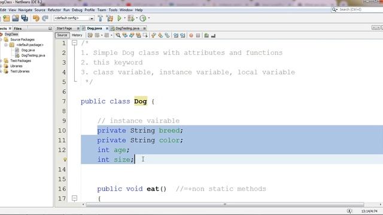This screenshot has width=383, height=215.
Task: Switch to the DogTesting.java tab
Action: coord(127,28)
